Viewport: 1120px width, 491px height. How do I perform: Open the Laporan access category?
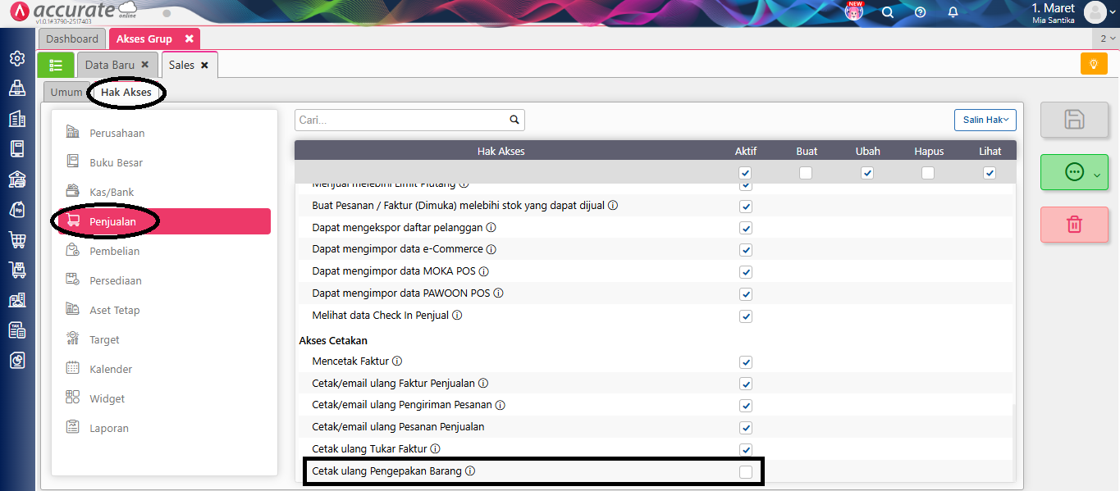(x=109, y=428)
